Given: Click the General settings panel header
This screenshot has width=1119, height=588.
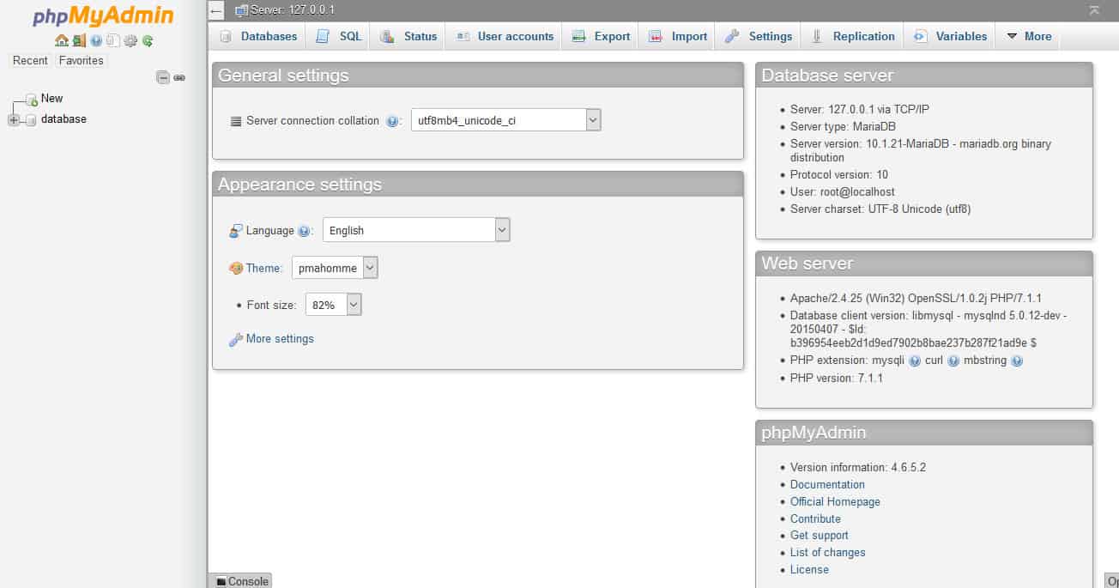Looking at the screenshot, I should (x=478, y=76).
